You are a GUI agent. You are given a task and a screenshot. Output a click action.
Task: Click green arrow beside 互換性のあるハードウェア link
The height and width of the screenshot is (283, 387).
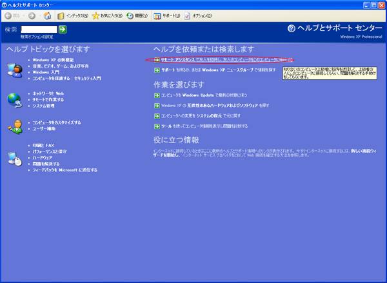(157, 106)
